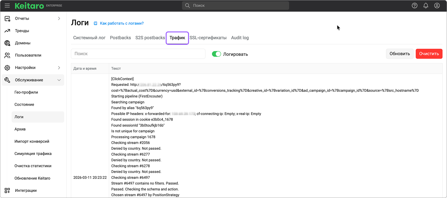Image resolution: width=447 pixels, height=198 pixels.
Task: Open notifications bell icon
Action: click(426, 6)
